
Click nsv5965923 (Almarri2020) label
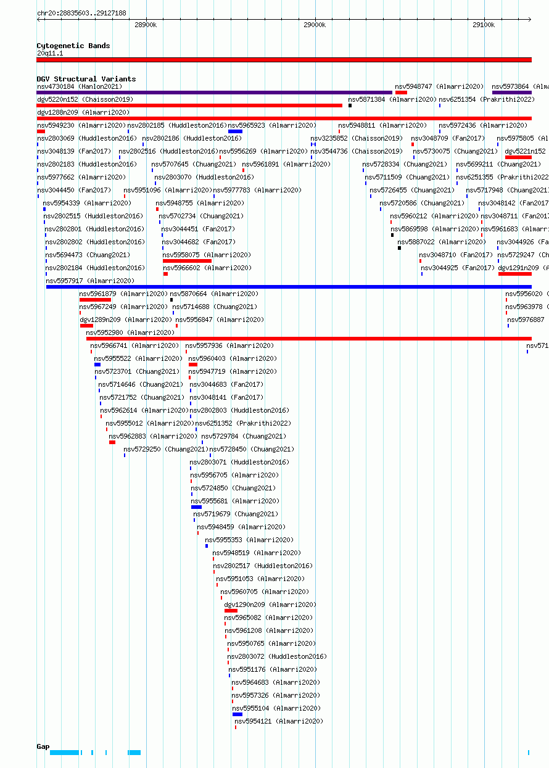[x=272, y=125]
